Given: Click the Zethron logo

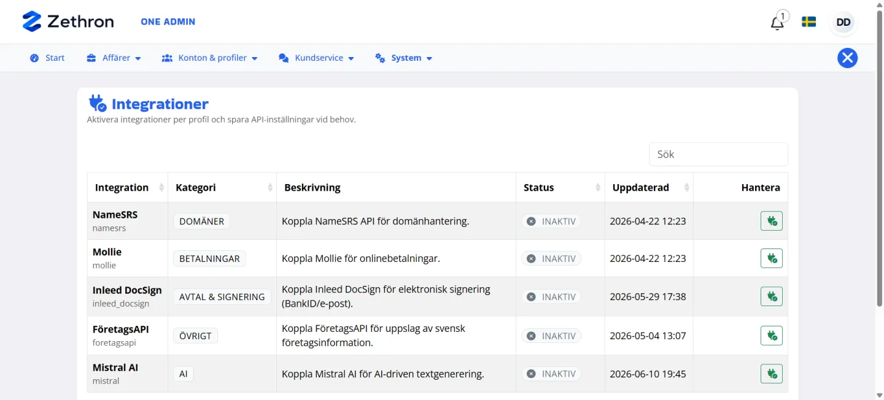Looking at the screenshot, I should pyautogui.click(x=68, y=21).
